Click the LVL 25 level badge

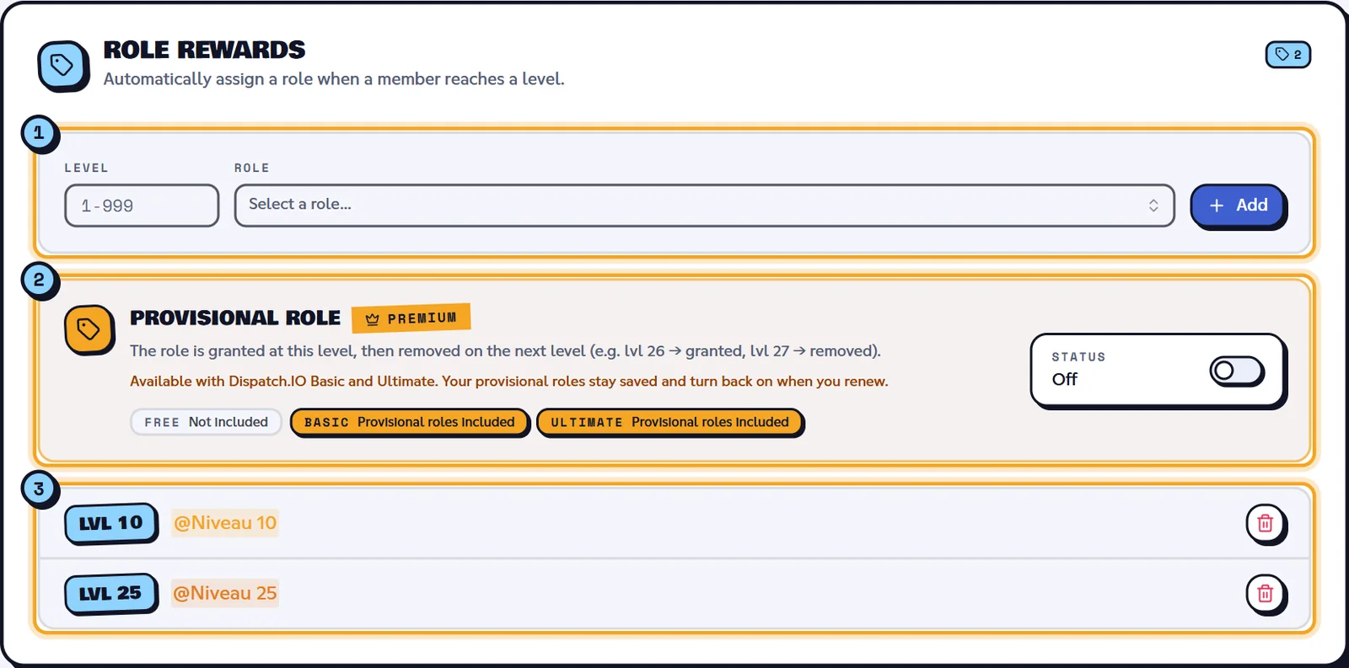coord(110,594)
